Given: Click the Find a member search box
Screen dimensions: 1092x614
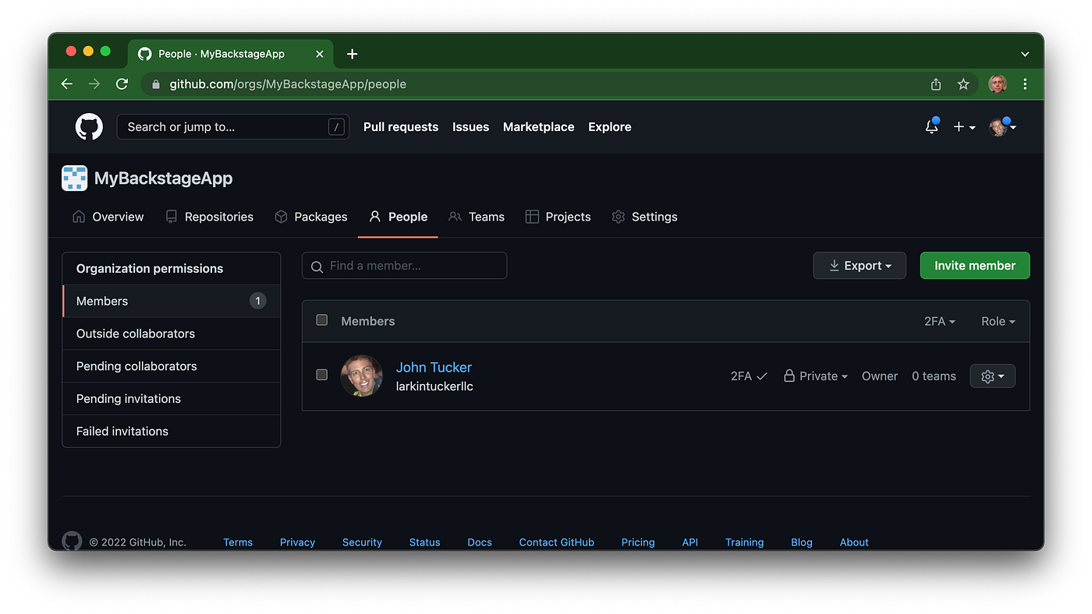Looking at the screenshot, I should [404, 266].
